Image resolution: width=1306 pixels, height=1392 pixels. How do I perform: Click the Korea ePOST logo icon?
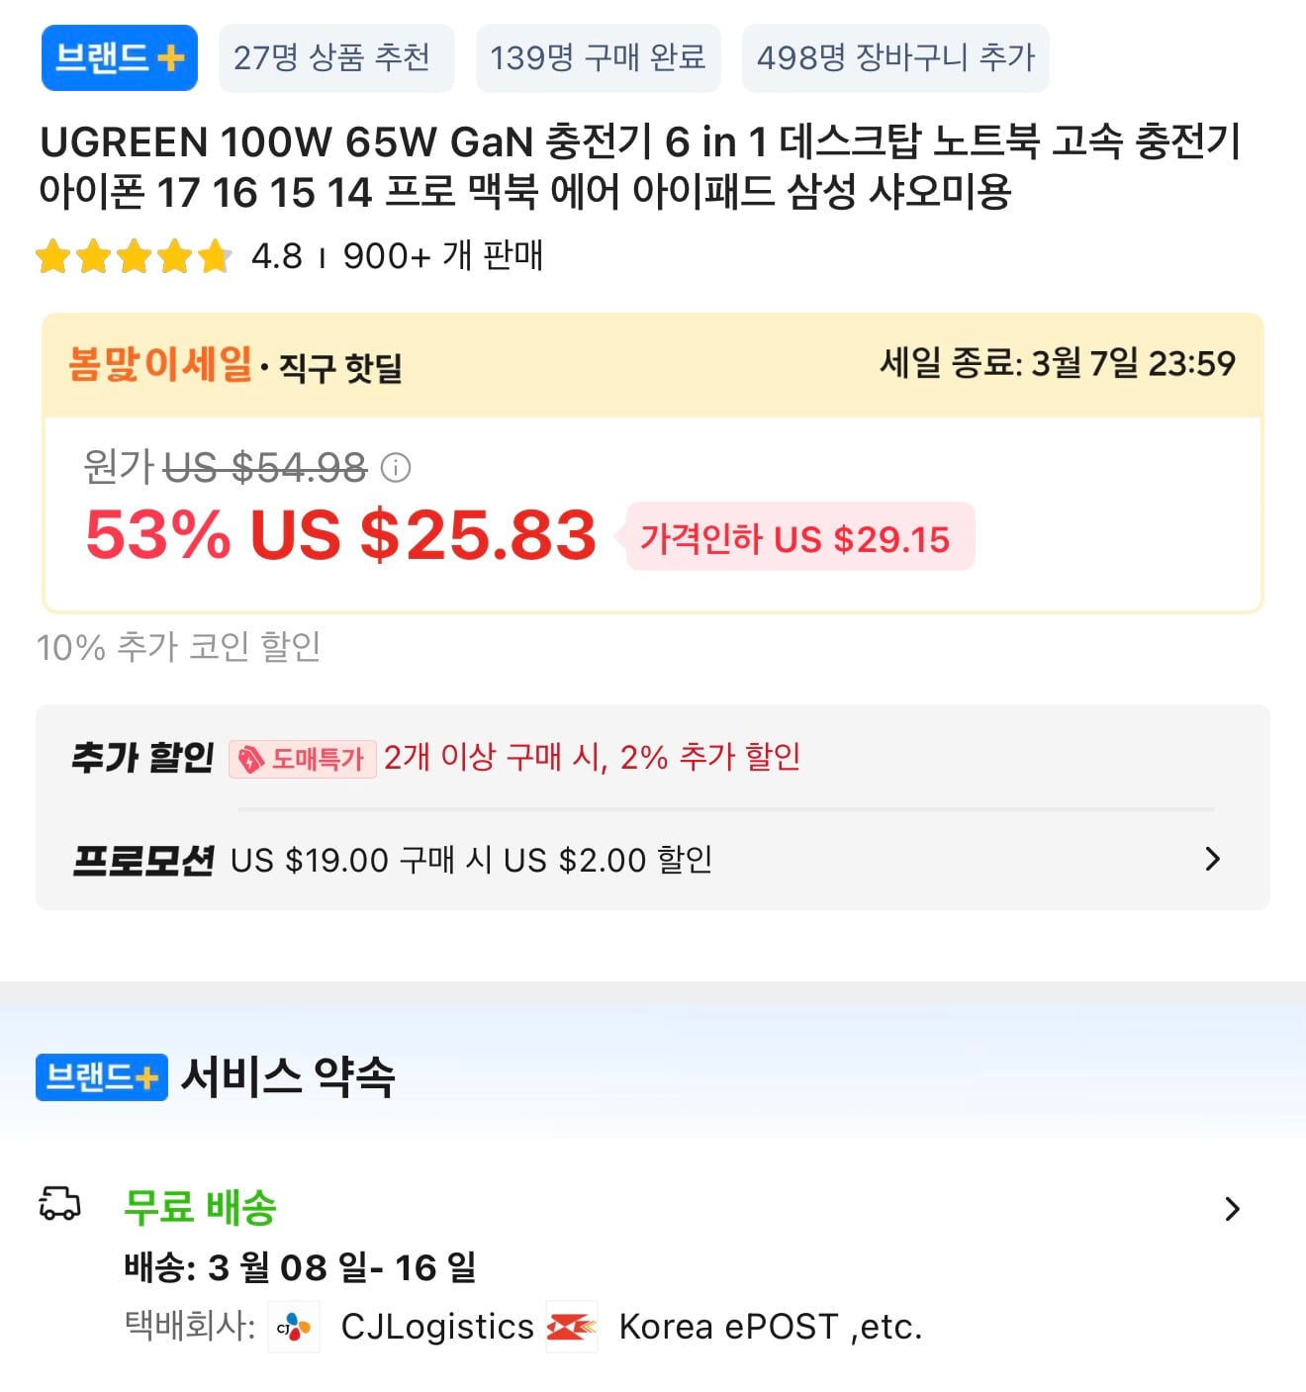tap(572, 1327)
